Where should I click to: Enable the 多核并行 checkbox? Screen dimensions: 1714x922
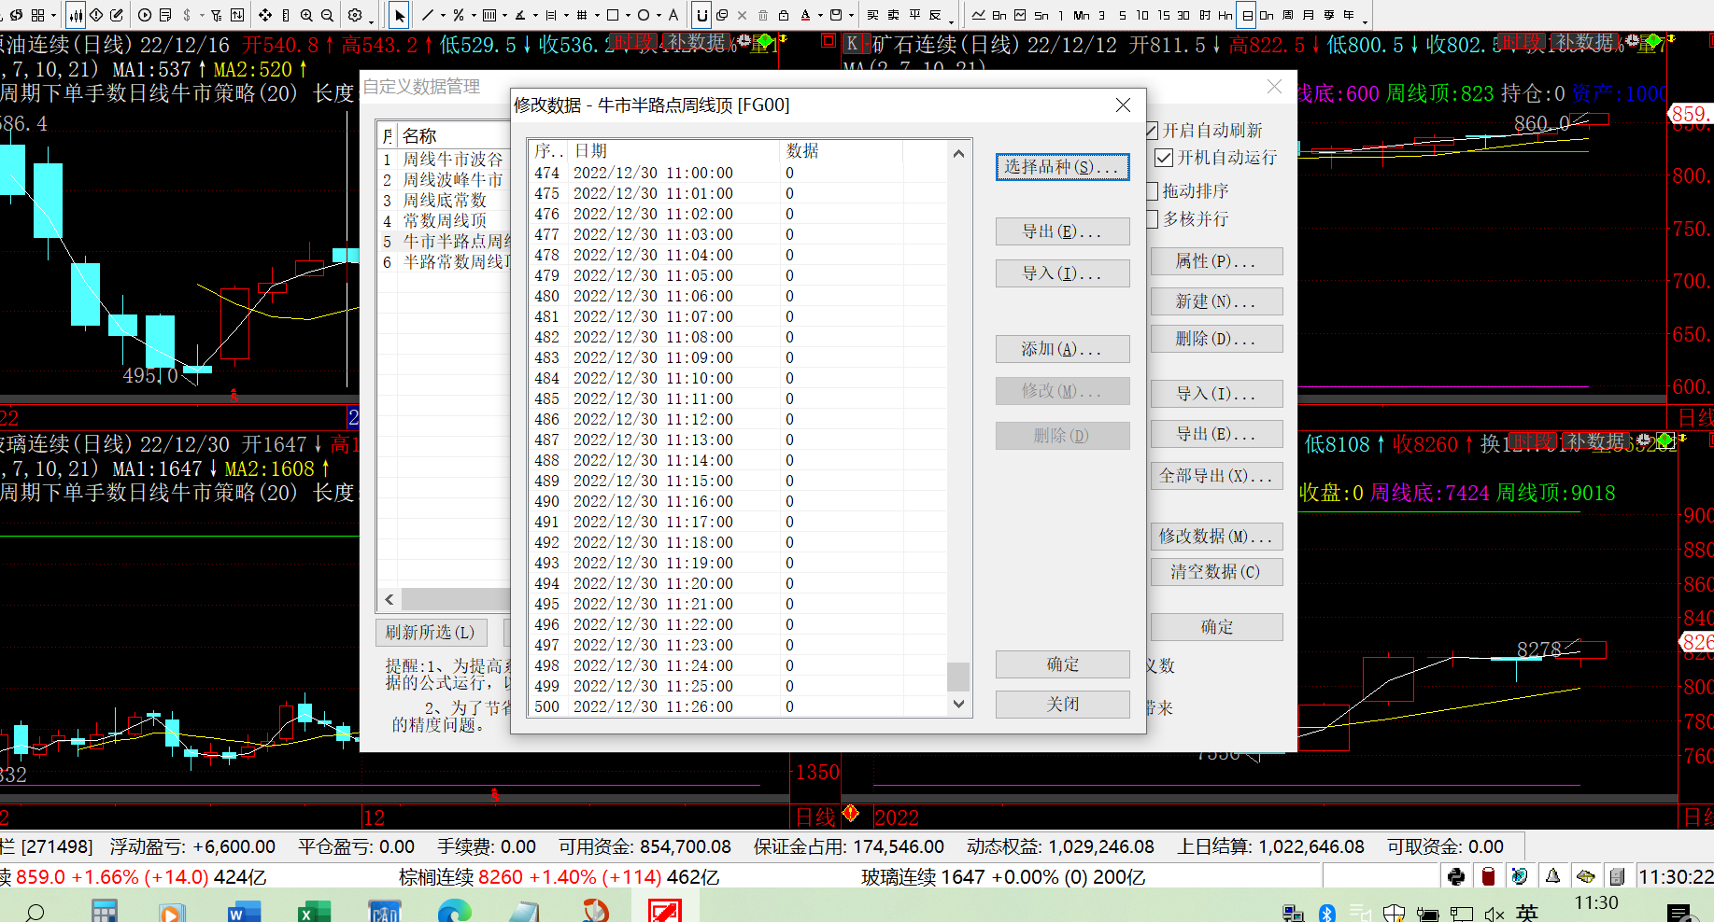pos(1153,219)
